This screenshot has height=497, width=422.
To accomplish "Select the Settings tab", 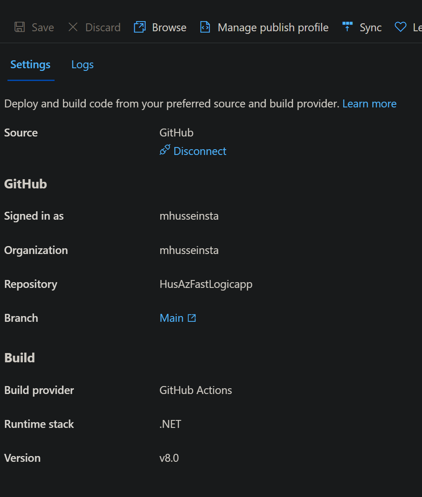I will point(30,64).
